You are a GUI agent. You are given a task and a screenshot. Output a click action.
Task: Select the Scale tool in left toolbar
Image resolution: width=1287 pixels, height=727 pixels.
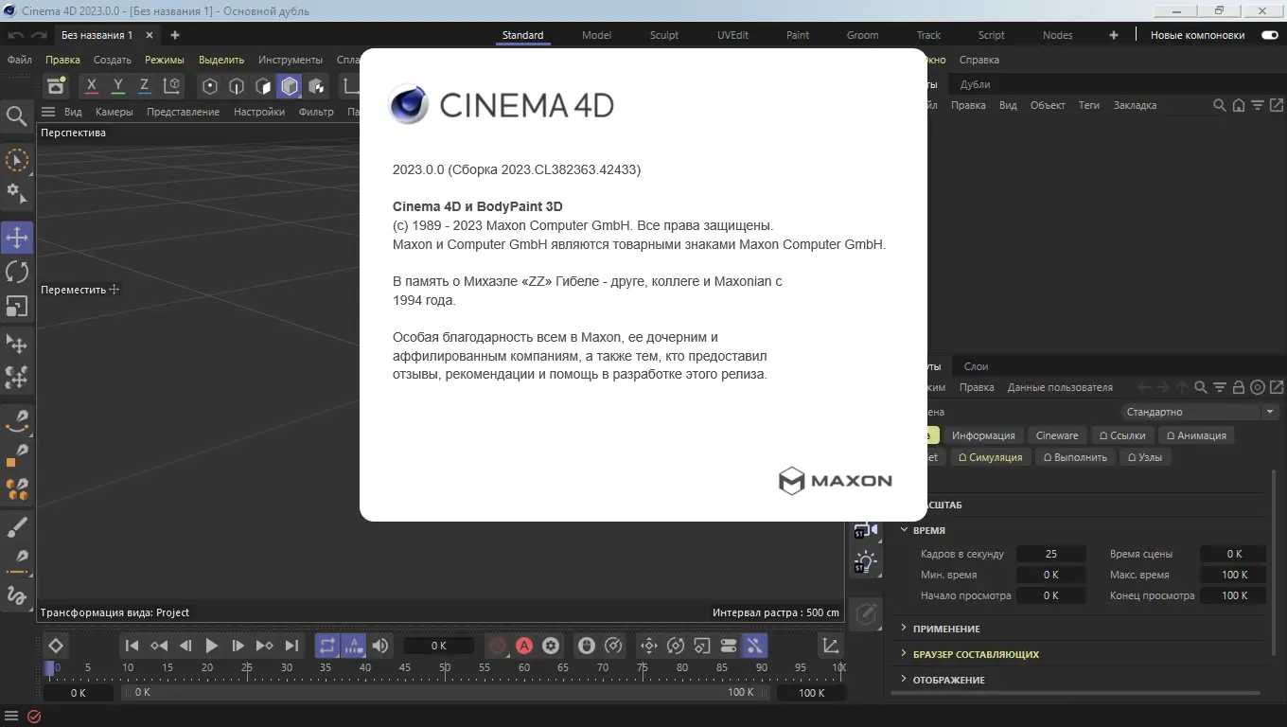[17, 306]
